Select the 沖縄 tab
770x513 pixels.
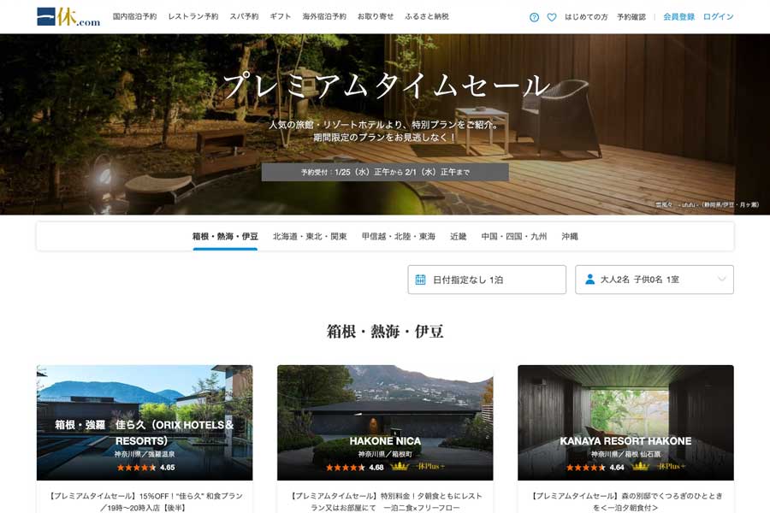570,237
